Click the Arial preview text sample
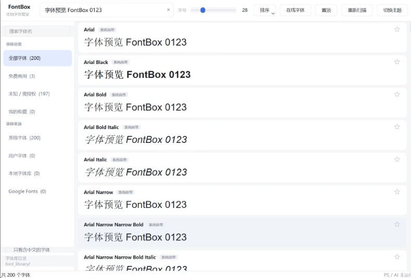 [135, 42]
